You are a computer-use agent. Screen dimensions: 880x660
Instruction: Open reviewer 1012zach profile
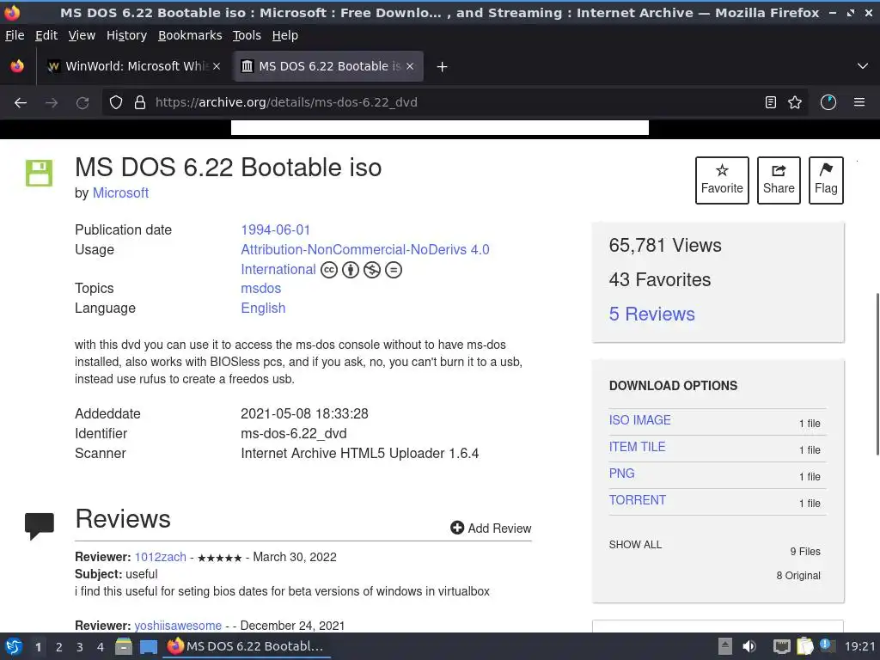tap(161, 557)
